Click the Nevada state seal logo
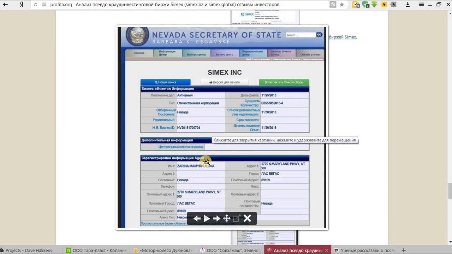 pos(138,37)
